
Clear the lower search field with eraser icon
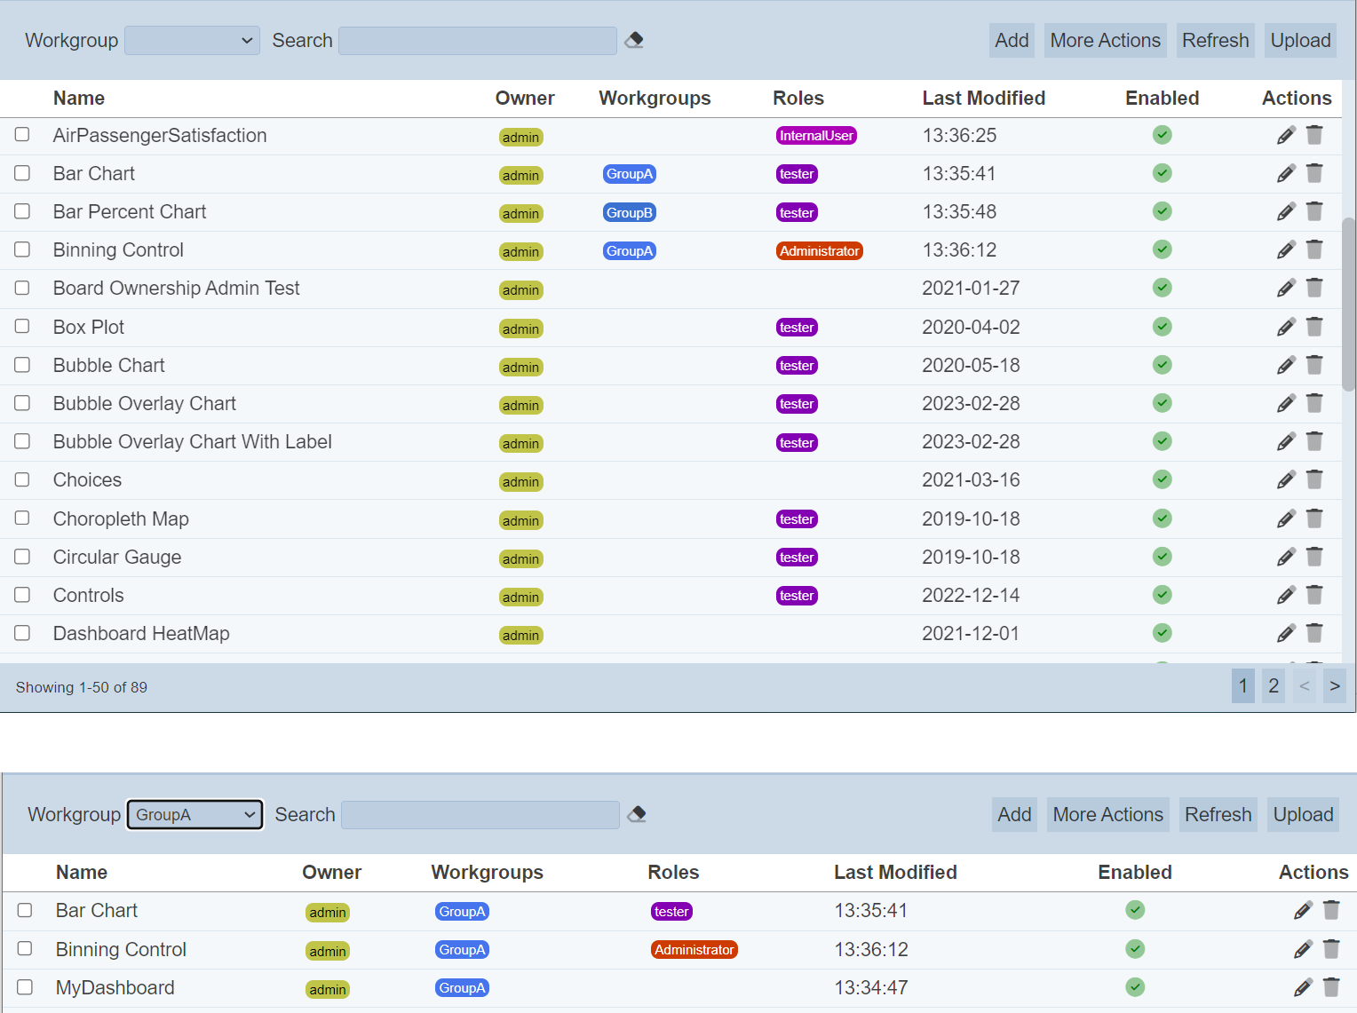coord(637,814)
